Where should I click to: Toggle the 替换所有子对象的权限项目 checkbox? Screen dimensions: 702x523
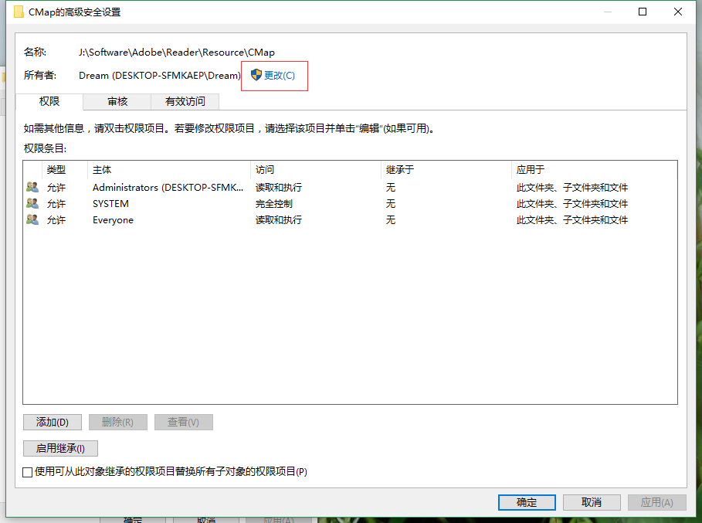(x=27, y=472)
